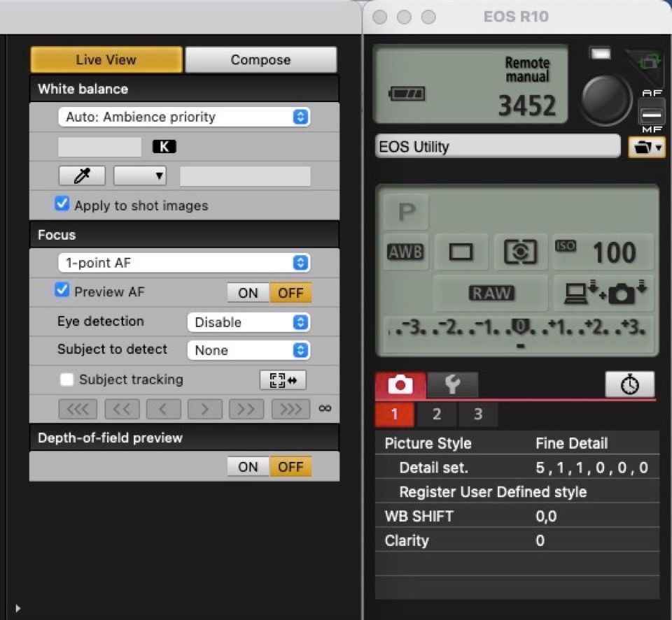Toggle Apply to shot images checkbox
This screenshot has height=620, width=672.
tap(62, 203)
